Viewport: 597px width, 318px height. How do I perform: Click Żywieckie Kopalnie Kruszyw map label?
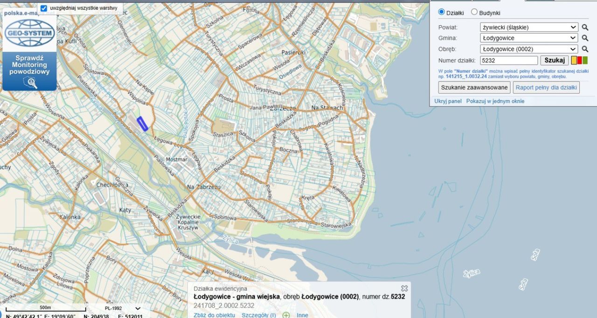[188, 222]
